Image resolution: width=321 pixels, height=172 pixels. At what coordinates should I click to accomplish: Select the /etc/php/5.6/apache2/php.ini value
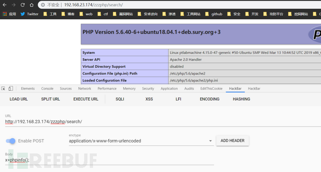[194, 80]
